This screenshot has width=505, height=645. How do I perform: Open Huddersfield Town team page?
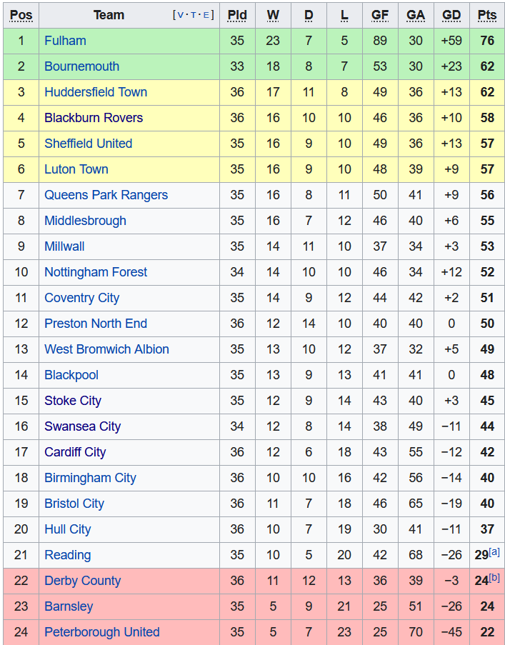(96, 92)
